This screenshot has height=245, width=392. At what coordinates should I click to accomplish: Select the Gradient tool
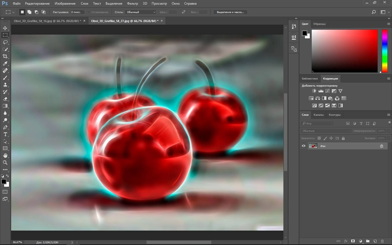pos(5,106)
